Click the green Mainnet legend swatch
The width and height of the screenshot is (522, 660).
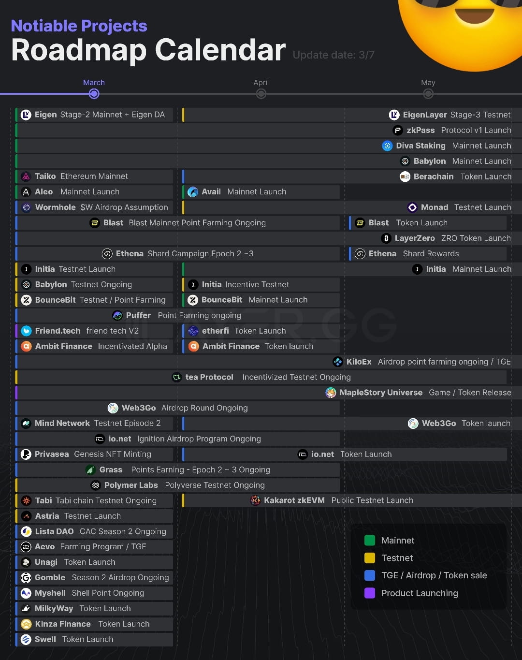tap(370, 540)
